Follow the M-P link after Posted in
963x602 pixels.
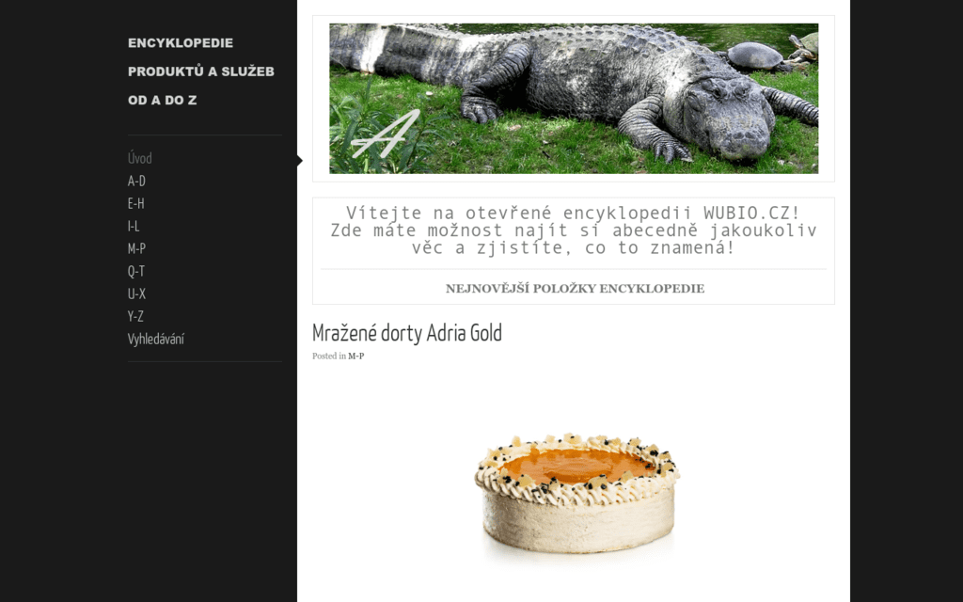[356, 356]
